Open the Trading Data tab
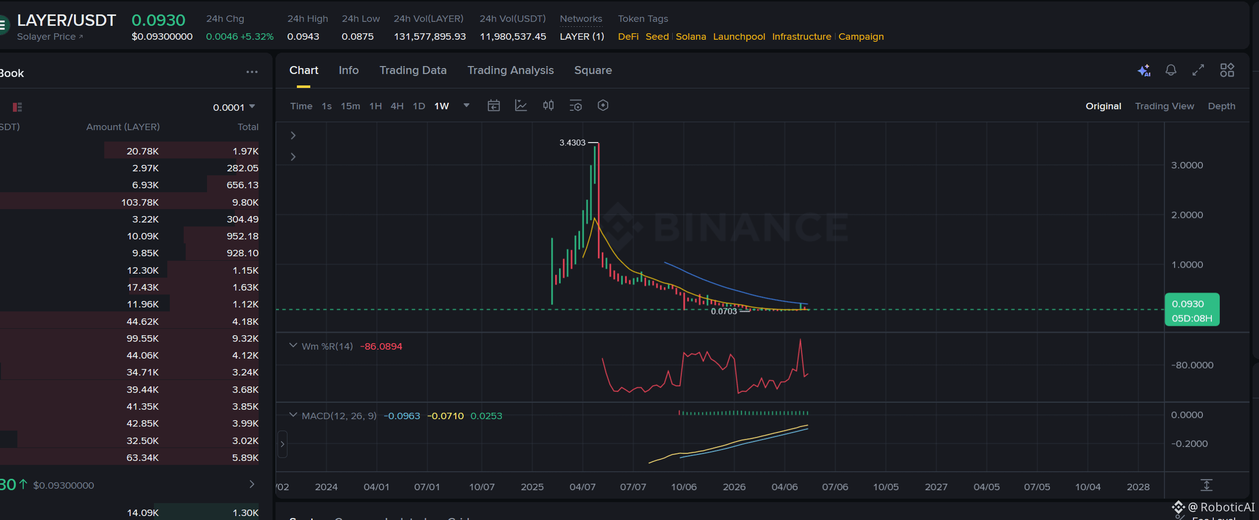This screenshot has width=1259, height=520. coord(413,70)
